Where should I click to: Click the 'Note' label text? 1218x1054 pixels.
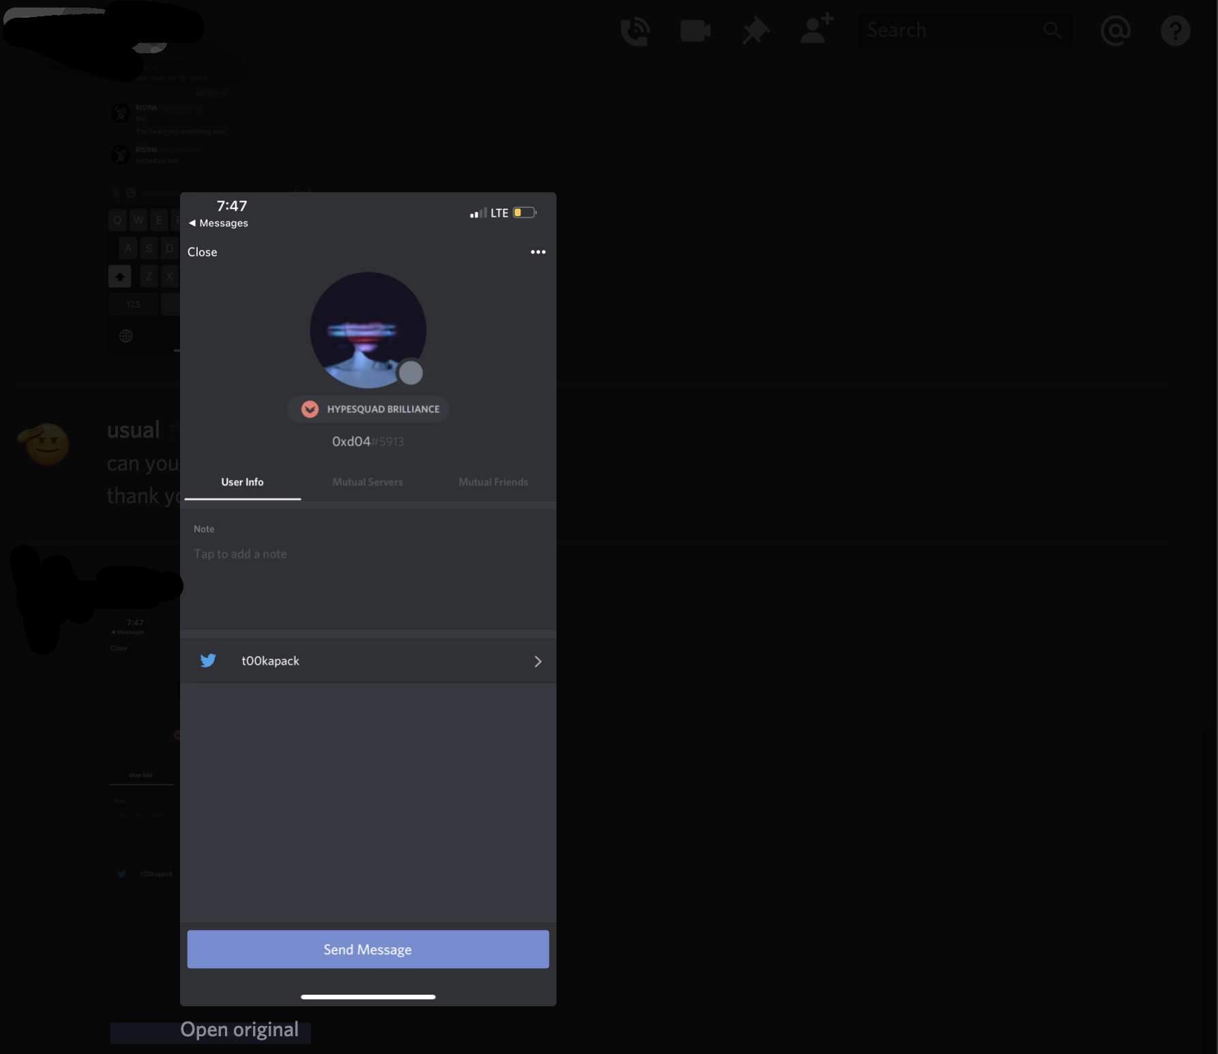click(204, 529)
